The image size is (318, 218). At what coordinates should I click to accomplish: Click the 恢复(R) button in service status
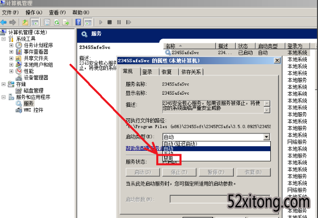click(254, 172)
